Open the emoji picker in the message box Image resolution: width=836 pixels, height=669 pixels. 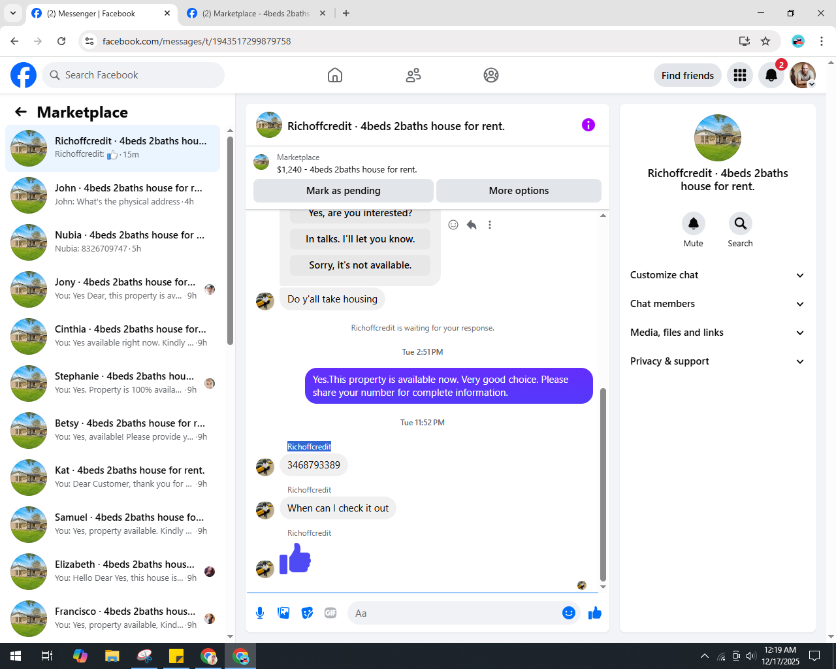coord(569,613)
